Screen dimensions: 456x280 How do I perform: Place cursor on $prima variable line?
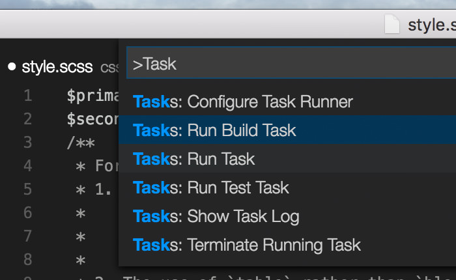tap(93, 96)
